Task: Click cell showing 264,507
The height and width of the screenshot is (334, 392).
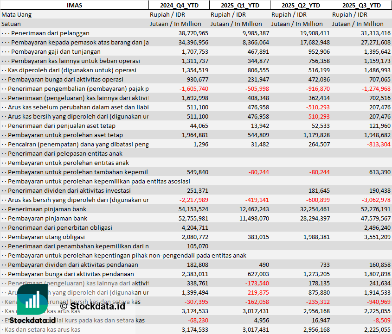Action: [319, 144]
